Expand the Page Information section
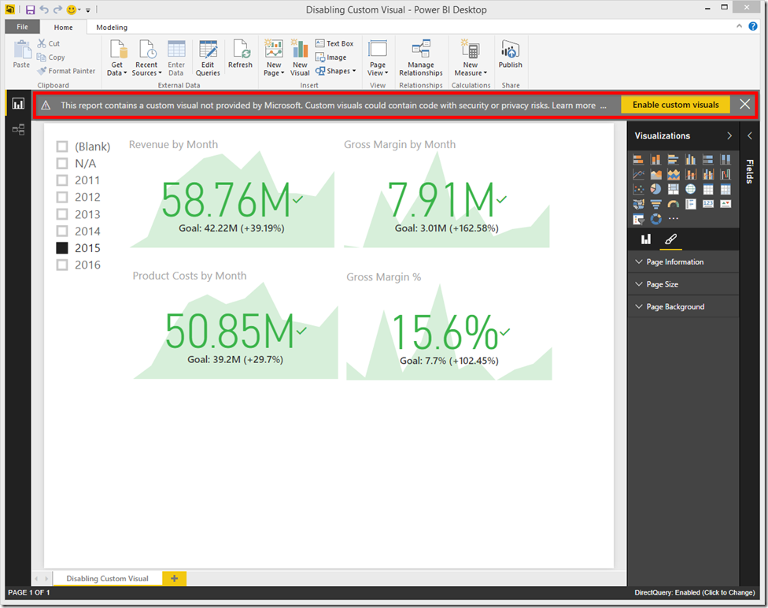The height and width of the screenshot is (608, 768). [x=683, y=261]
